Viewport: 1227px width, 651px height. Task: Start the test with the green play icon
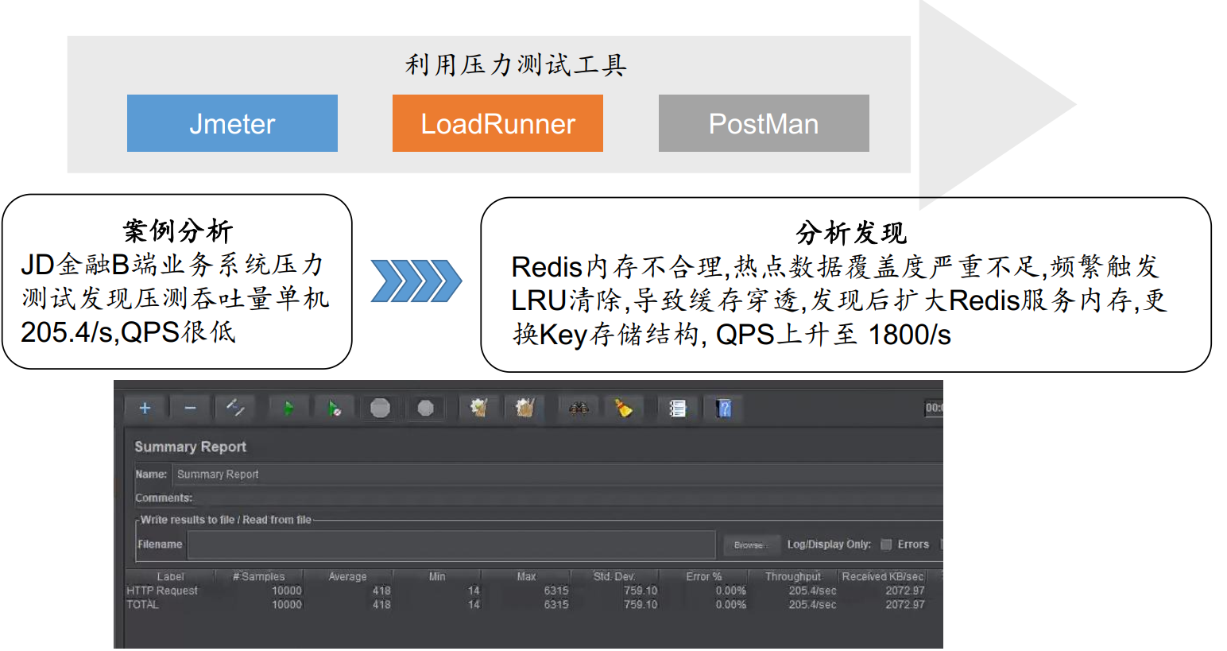pyautogui.click(x=289, y=409)
